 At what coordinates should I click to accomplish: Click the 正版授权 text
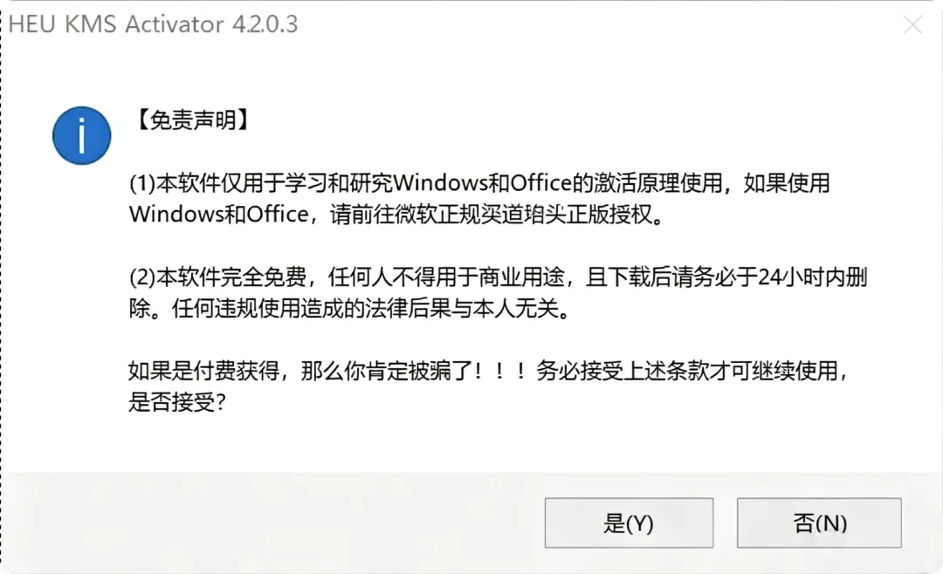(609, 214)
